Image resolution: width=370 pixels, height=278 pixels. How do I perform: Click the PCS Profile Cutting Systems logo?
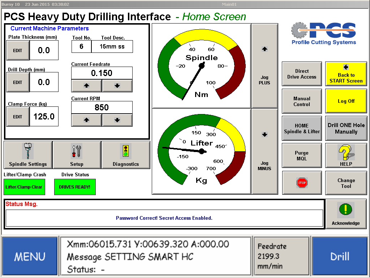point(324,34)
